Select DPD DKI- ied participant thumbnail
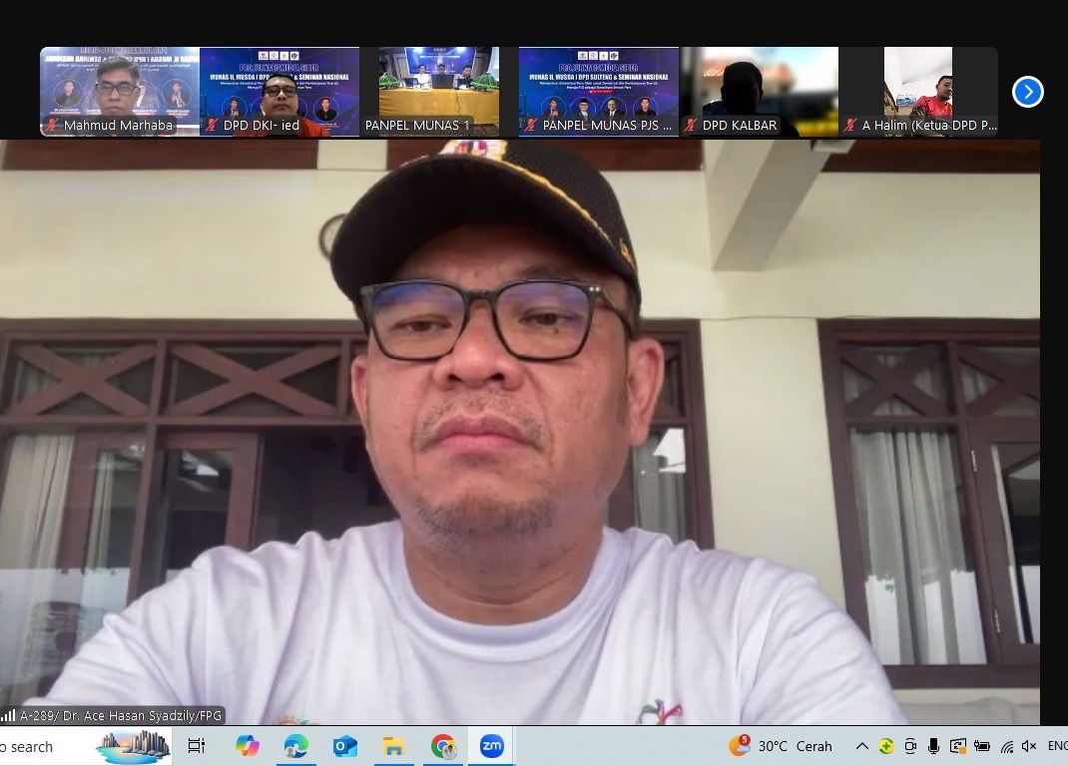Image resolution: width=1068 pixels, height=766 pixels. click(x=279, y=92)
